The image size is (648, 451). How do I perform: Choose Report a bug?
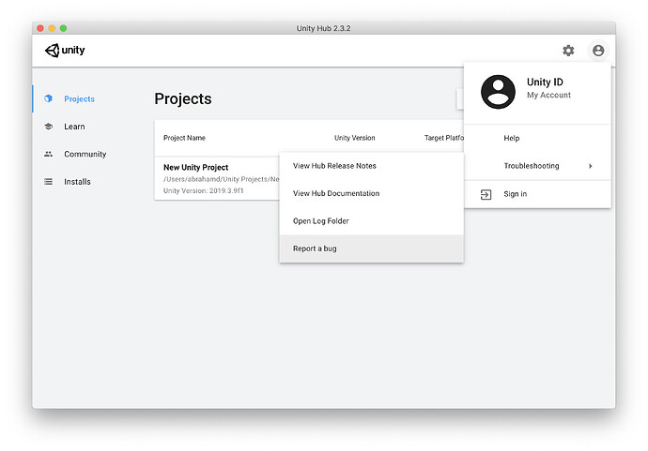tap(372, 248)
